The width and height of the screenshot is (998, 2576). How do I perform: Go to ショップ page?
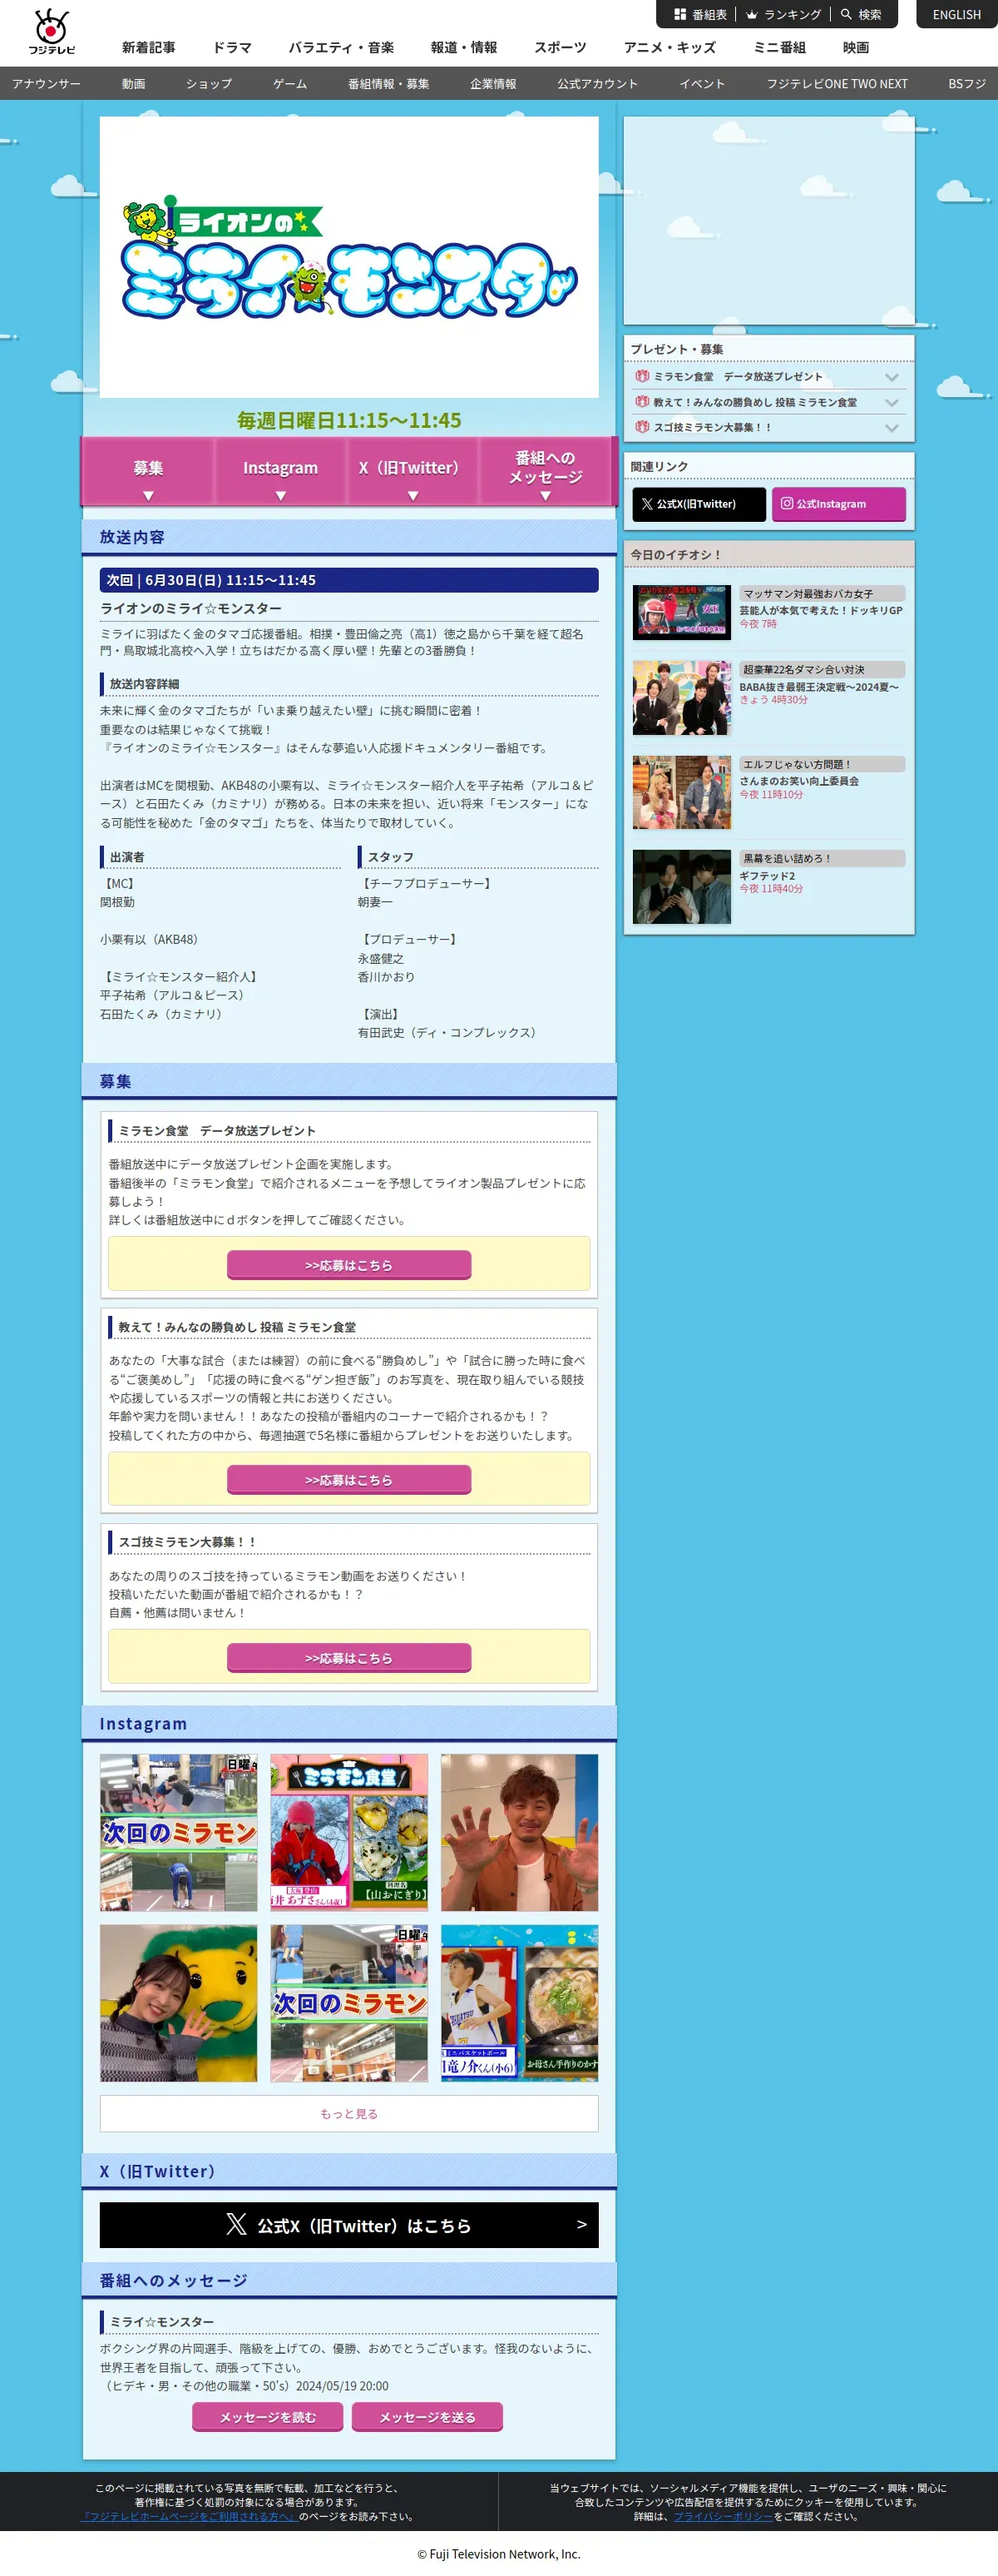(209, 84)
